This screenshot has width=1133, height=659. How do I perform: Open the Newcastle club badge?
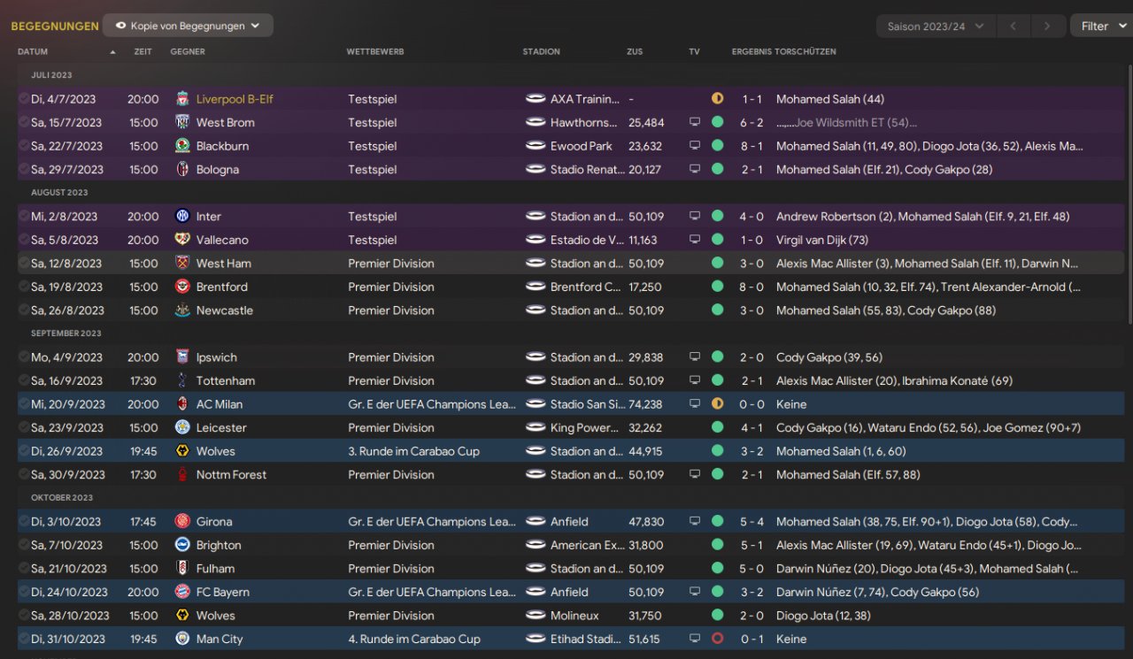(x=182, y=310)
